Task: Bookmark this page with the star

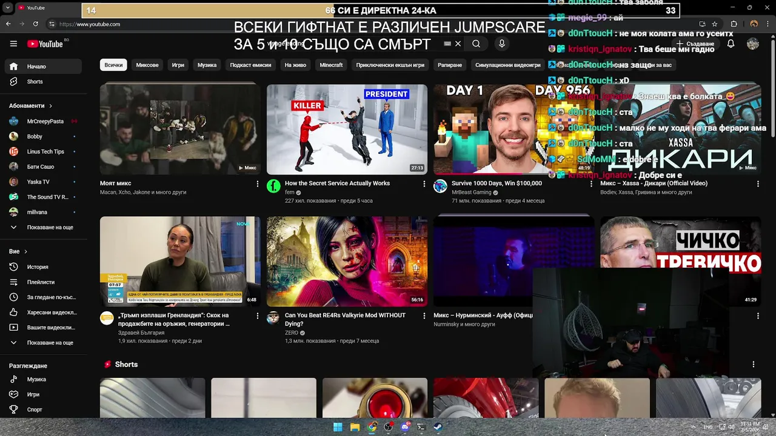Action: 715,24
